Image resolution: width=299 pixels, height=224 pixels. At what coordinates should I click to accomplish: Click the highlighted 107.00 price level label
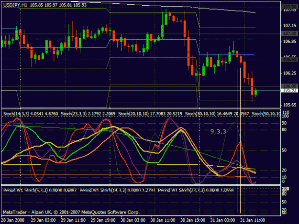click(289, 33)
